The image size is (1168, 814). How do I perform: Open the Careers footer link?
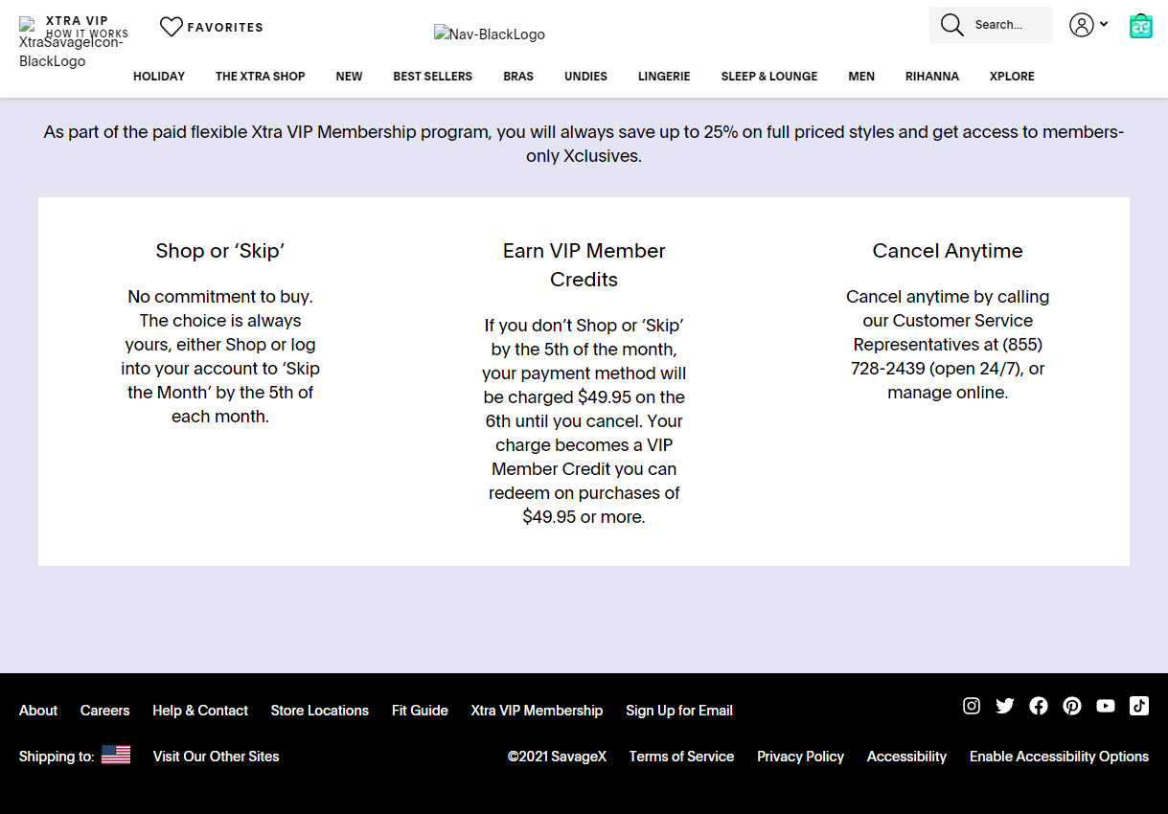click(104, 711)
